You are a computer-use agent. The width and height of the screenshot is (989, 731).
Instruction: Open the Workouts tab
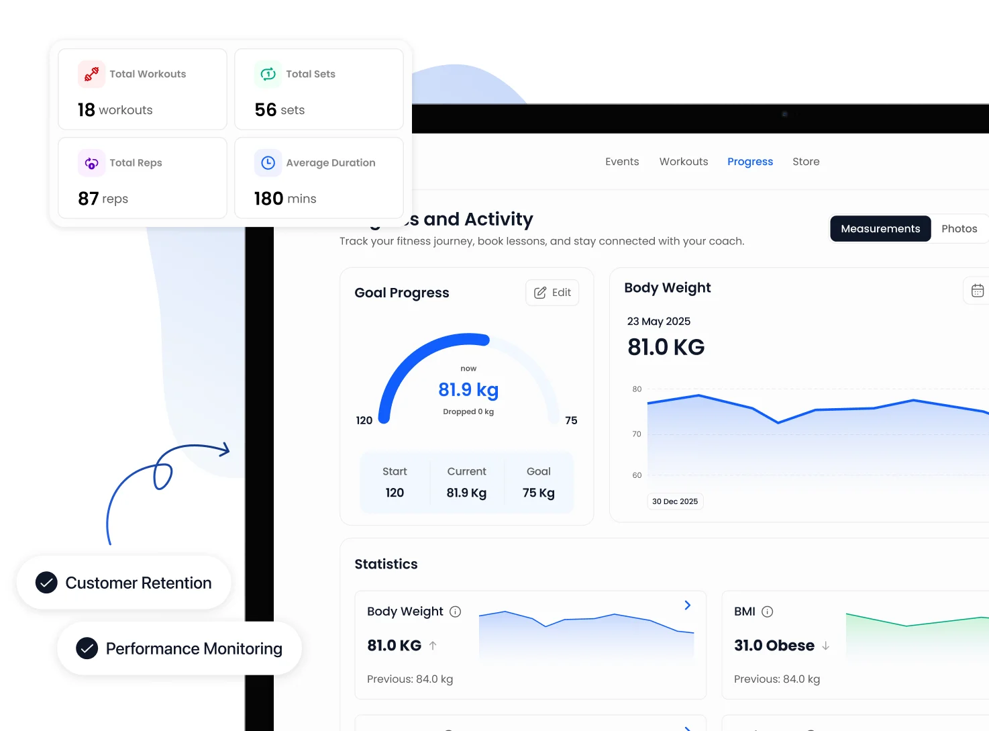(x=684, y=162)
